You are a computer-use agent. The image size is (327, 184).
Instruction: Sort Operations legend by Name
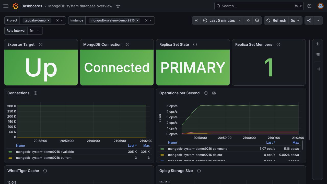pos(172,143)
